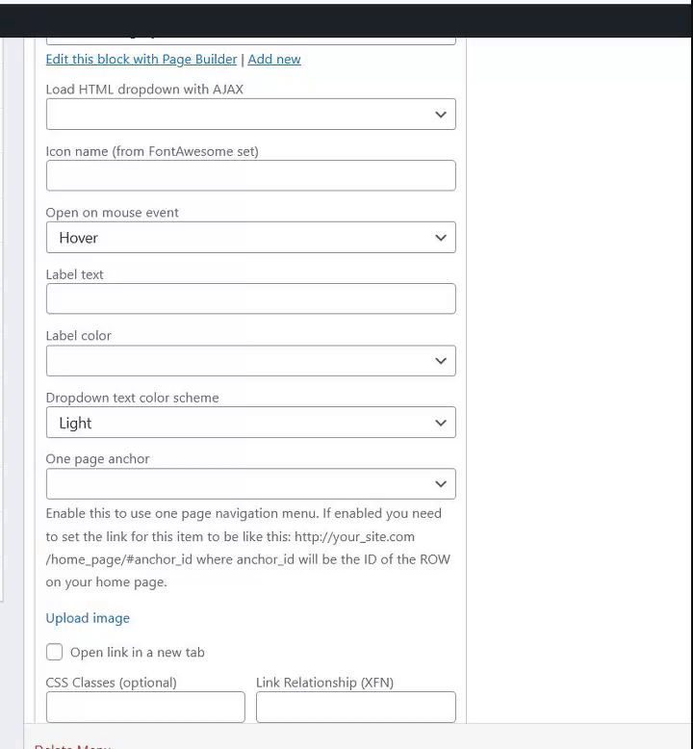Open Edit this block with Page Builder link
Screen dimensions: 693x749
coord(141,59)
